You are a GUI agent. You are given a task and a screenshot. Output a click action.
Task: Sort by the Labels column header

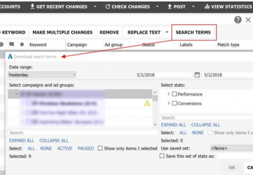[186, 45]
